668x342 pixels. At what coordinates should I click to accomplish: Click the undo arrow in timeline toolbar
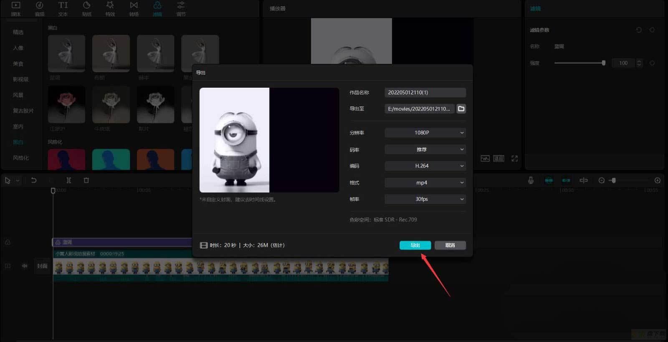(34, 180)
